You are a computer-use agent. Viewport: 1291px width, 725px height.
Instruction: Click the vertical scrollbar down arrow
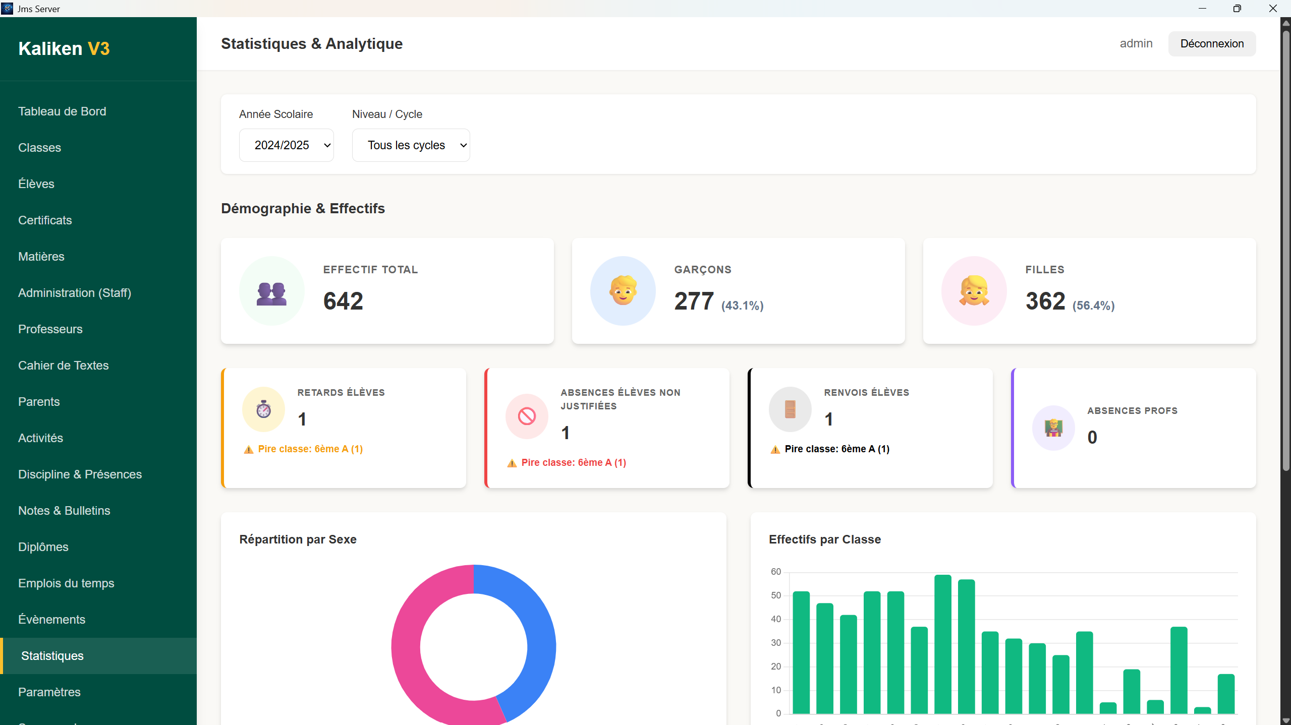pos(1286,720)
